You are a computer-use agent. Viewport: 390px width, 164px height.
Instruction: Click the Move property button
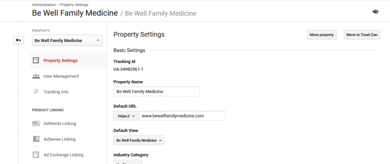pos(321,35)
